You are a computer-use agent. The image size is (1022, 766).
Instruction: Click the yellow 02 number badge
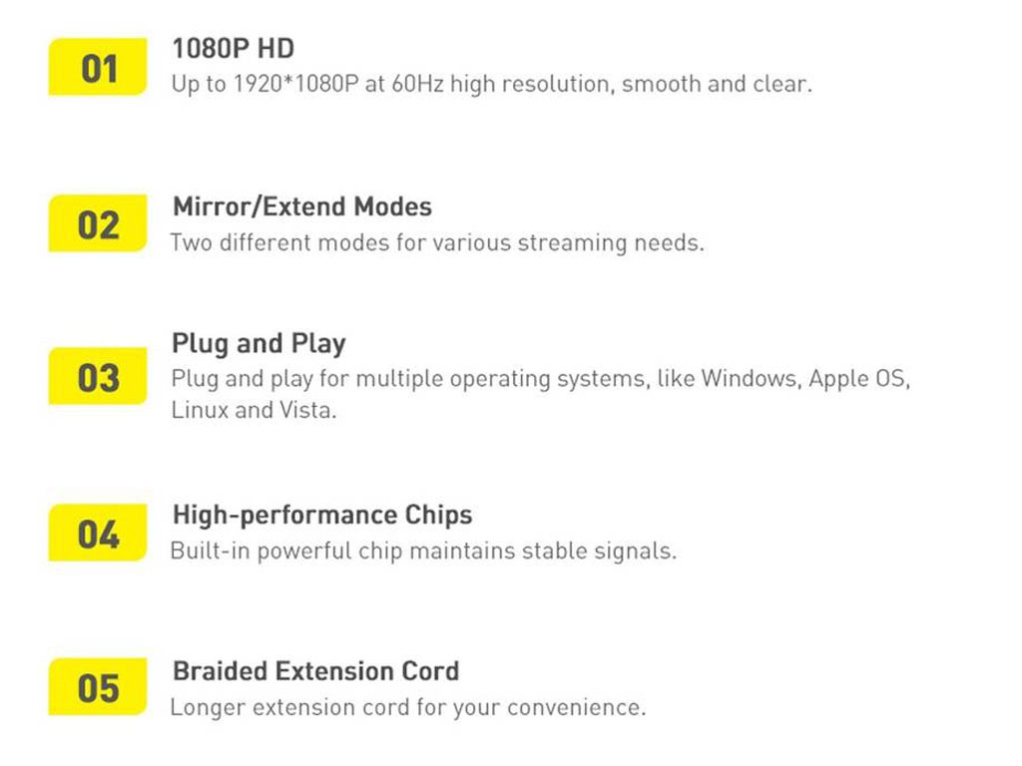pos(98,224)
